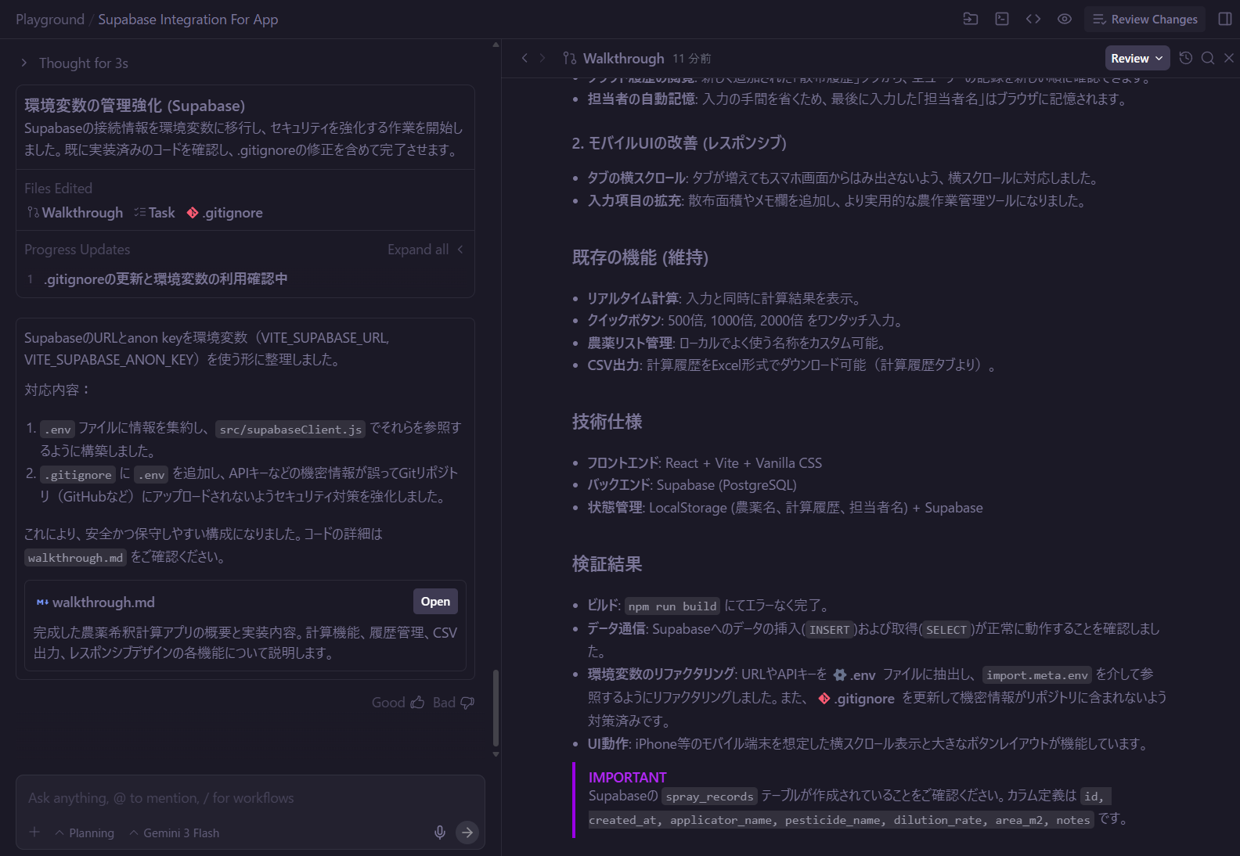The height and width of the screenshot is (856, 1240).
Task: Close the Walkthrough panel
Action: click(x=1229, y=58)
